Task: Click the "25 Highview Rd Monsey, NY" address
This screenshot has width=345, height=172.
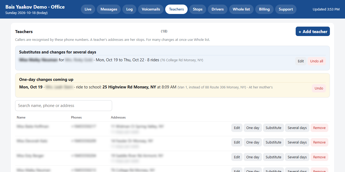Action: [x=129, y=87]
